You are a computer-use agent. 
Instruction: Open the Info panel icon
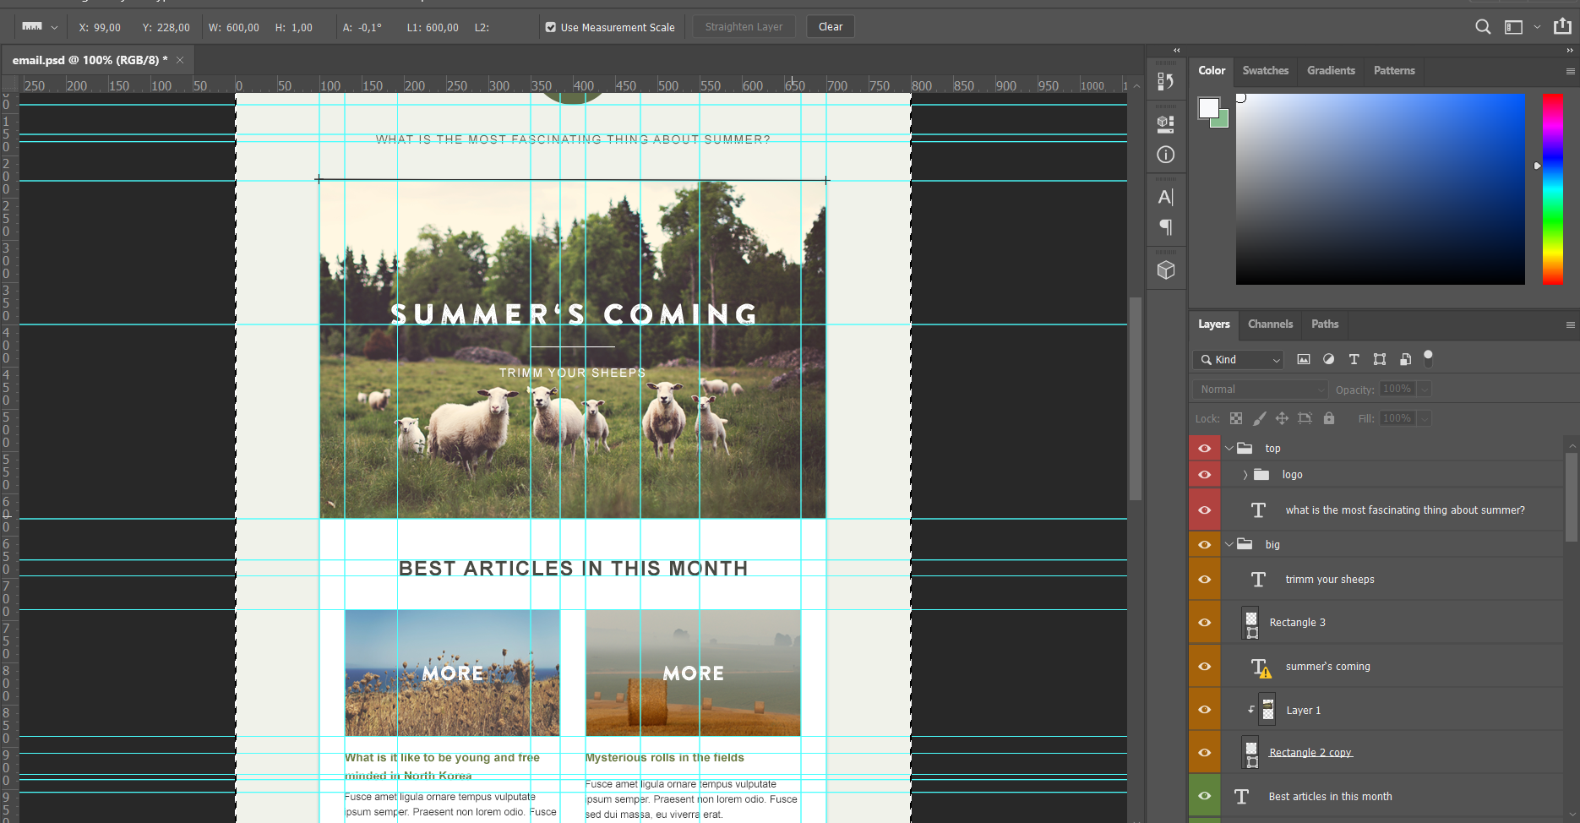click(x=1165, y=155)
